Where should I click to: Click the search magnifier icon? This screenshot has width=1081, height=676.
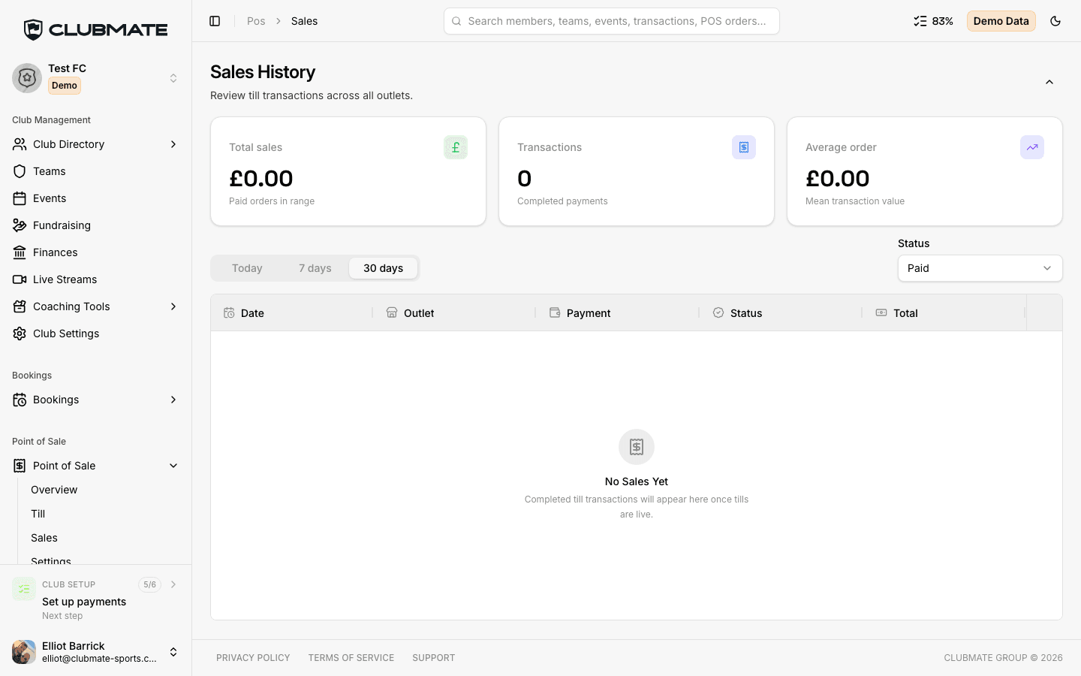pyautogui.click(x=456, y=21)
